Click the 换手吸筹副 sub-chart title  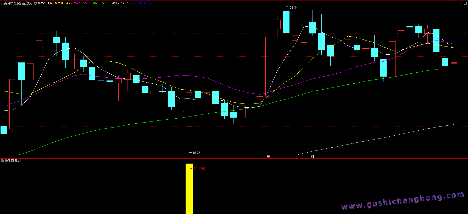(13, 161)
